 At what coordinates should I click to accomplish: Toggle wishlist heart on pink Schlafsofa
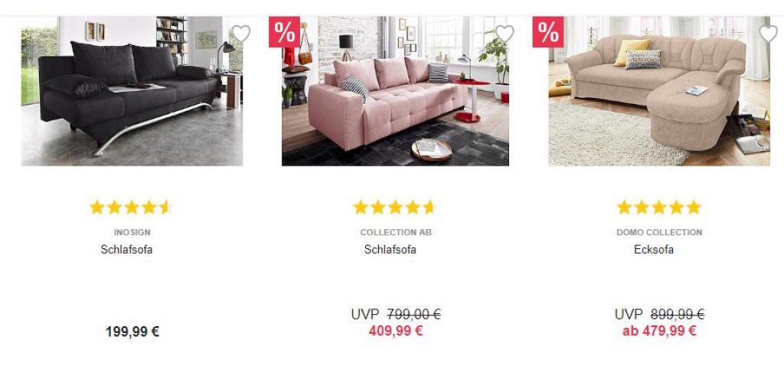pyautogui.click(x=505, y=34)
